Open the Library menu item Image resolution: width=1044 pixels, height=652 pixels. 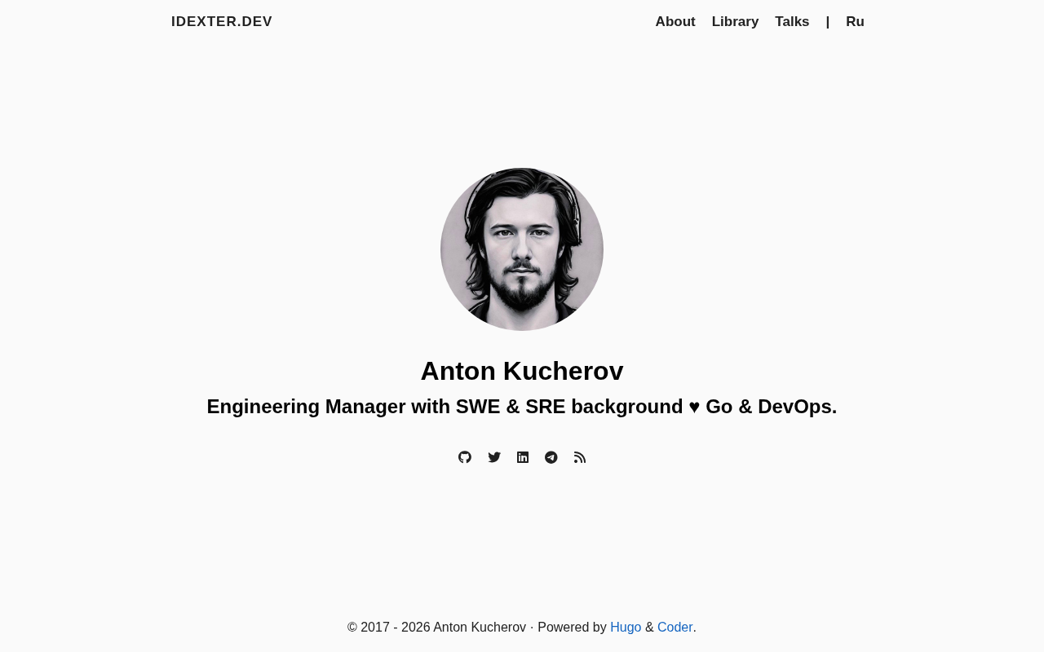735,22
